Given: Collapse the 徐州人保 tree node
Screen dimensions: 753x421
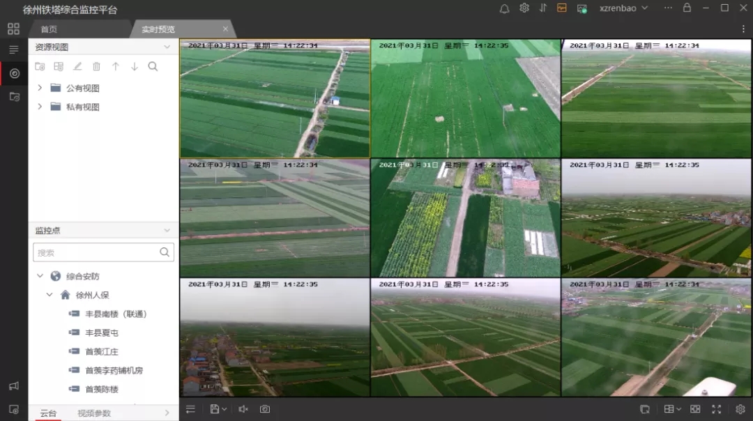Looking at the screenshot, I should [50, 295].
